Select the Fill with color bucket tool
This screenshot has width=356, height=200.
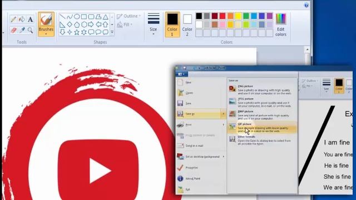22,19
